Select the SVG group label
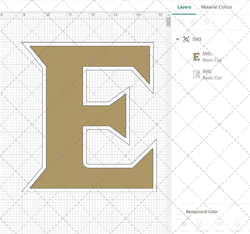 (197, 39)
